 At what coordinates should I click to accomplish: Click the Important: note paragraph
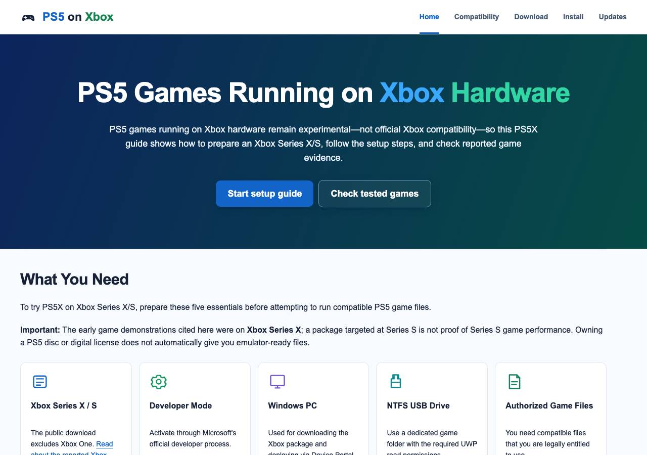tap(311, 336)
